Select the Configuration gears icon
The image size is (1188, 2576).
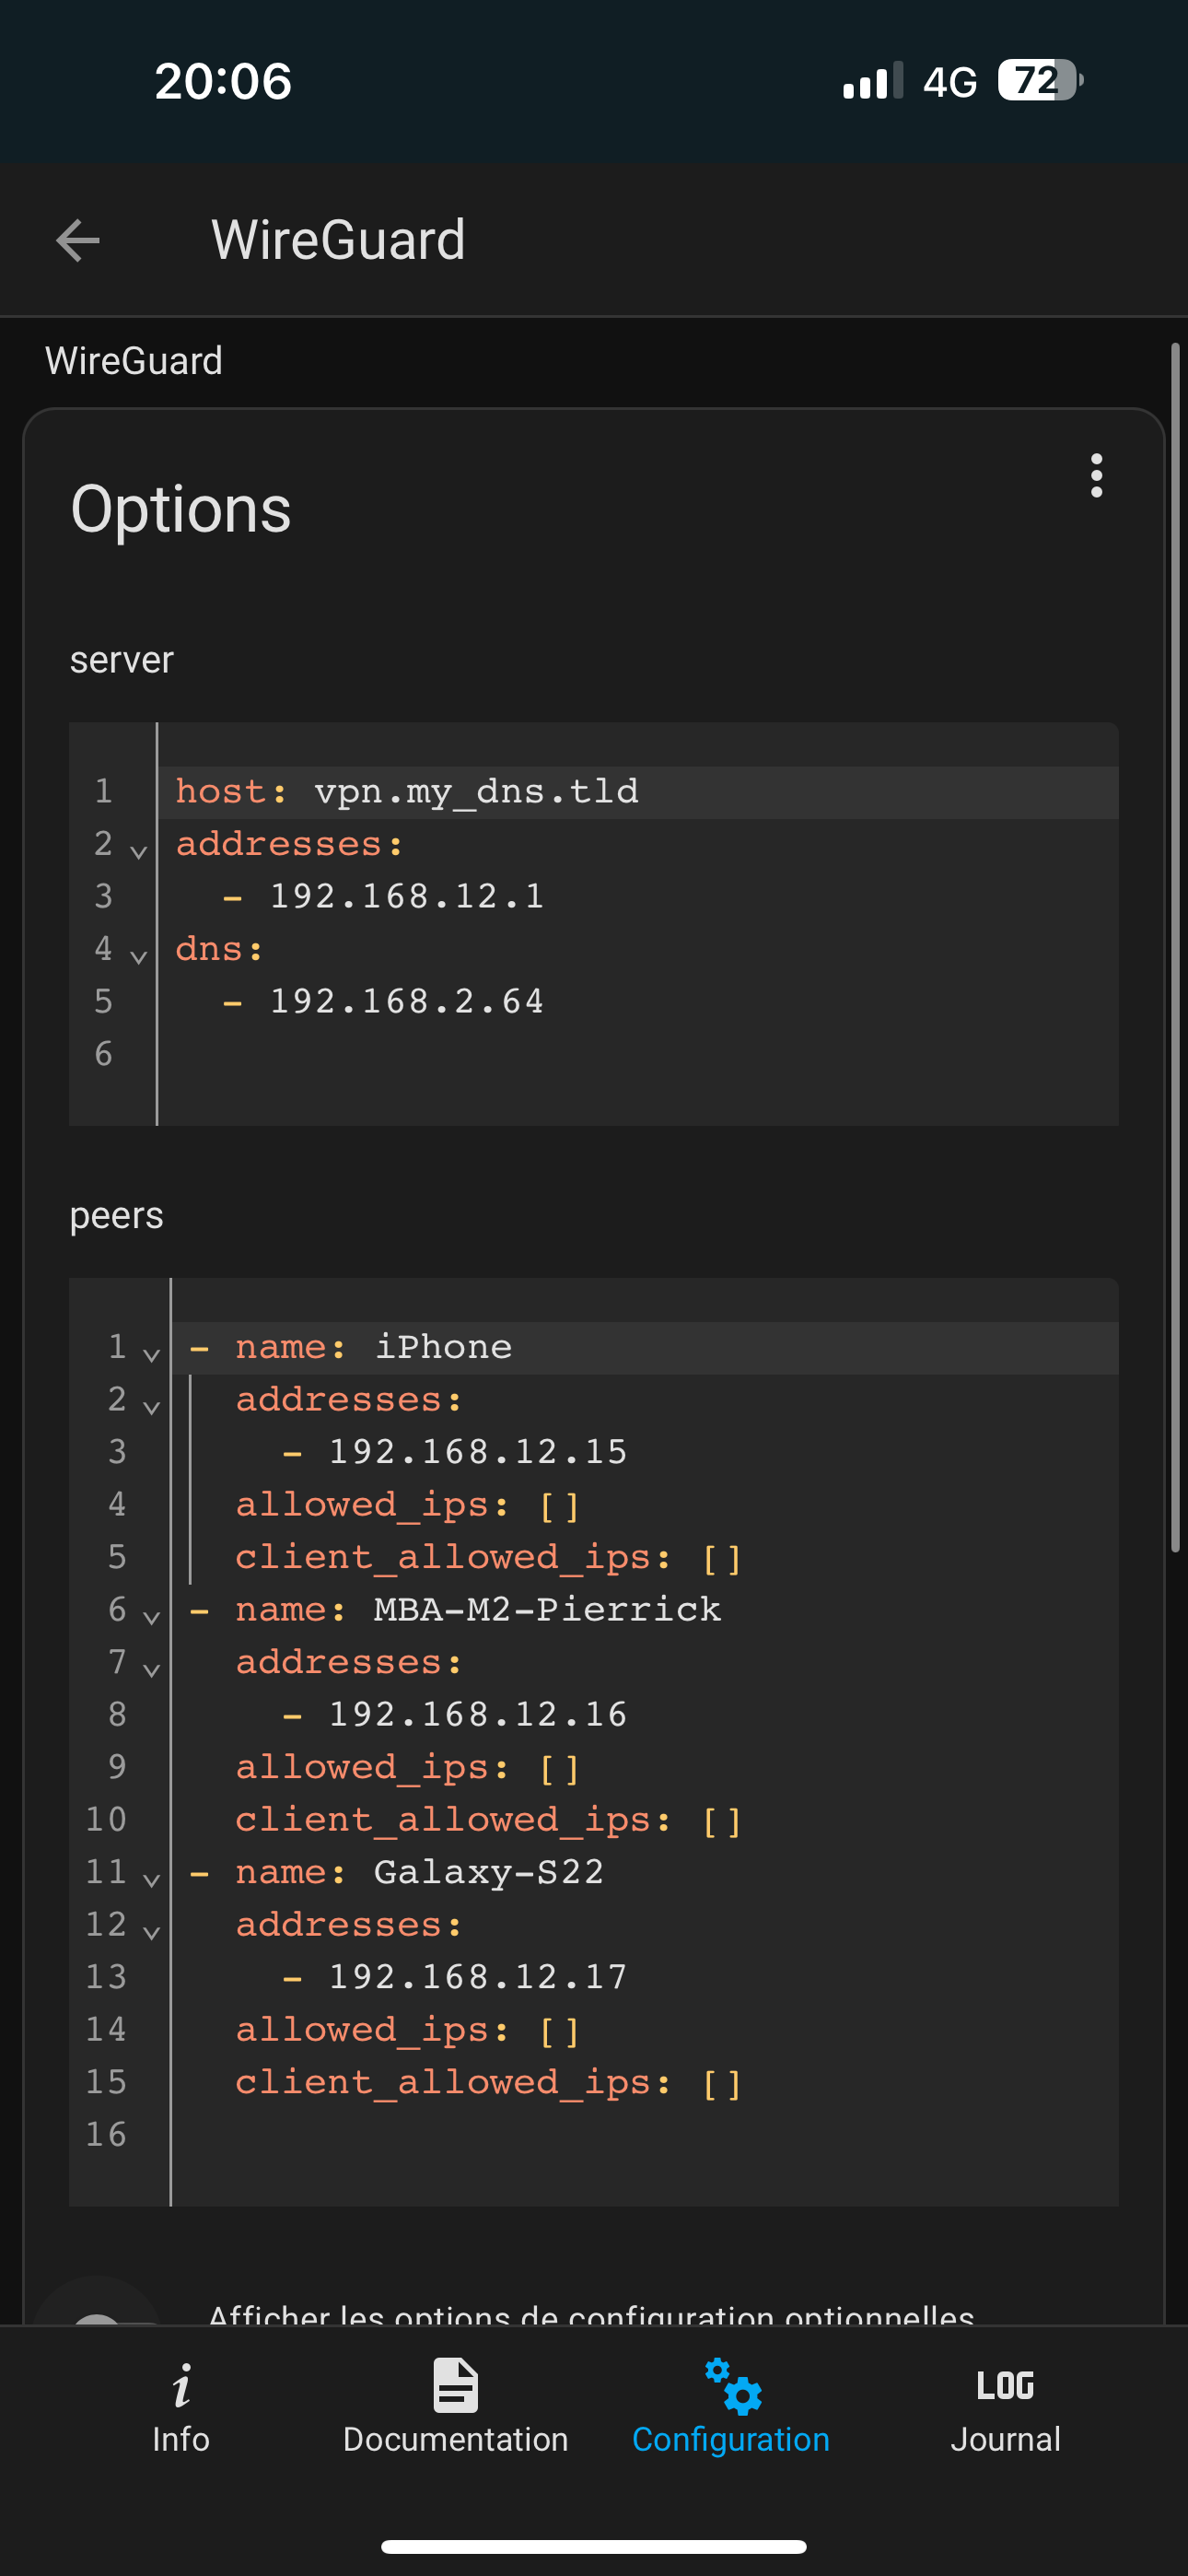(x=732, y=2386)
